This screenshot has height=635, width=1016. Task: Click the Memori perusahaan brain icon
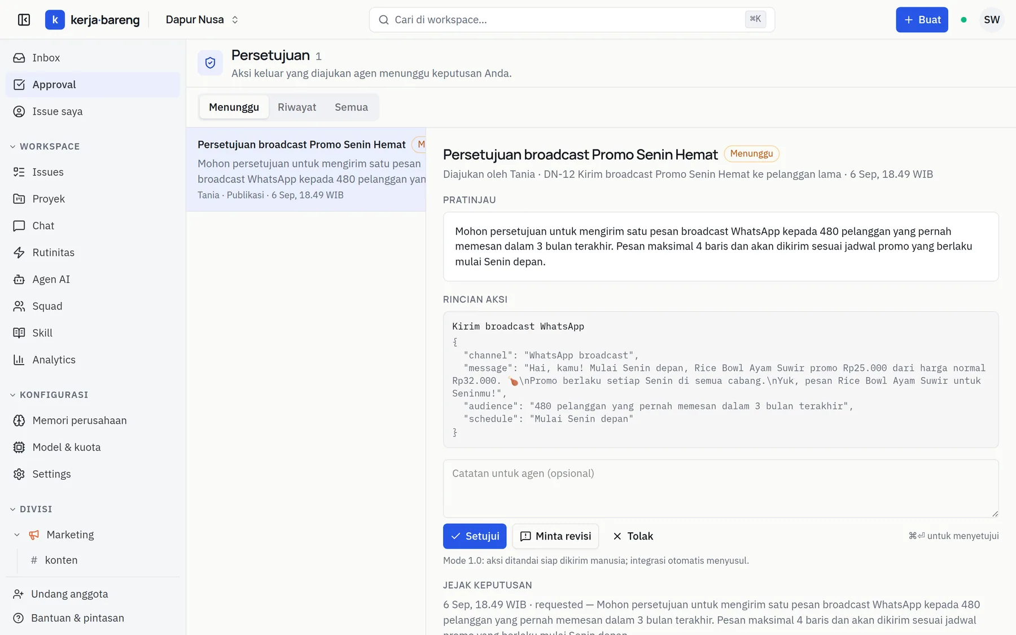(x=19, y=421)
